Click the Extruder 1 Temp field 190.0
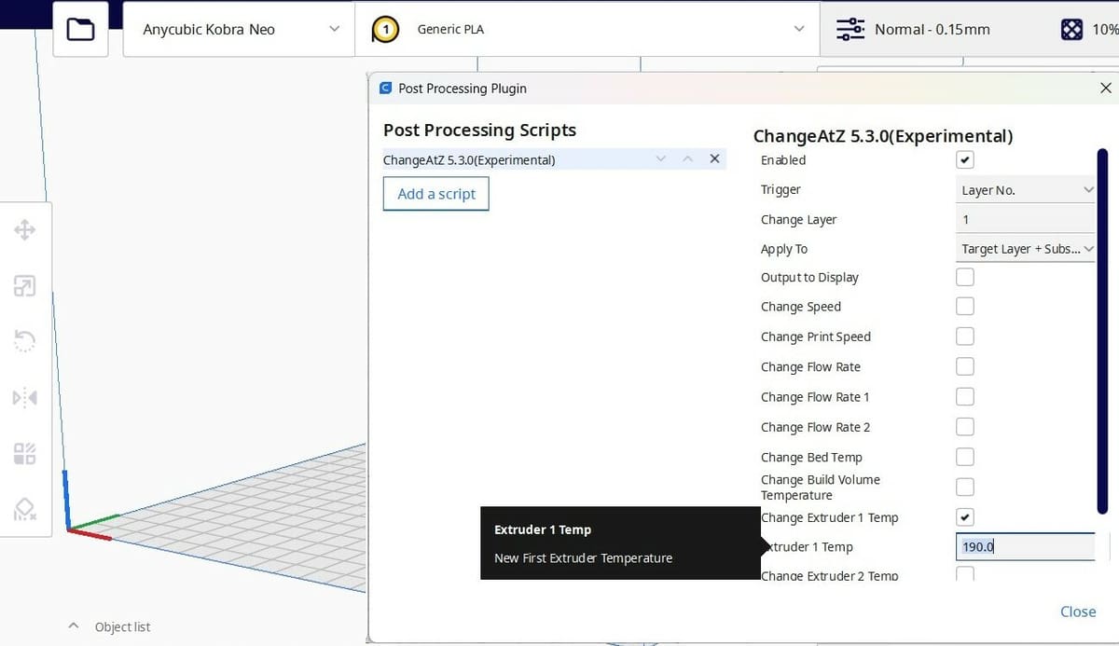Image resolution: width=1119 pixels, height=646 pixels. pos(1026,546)
